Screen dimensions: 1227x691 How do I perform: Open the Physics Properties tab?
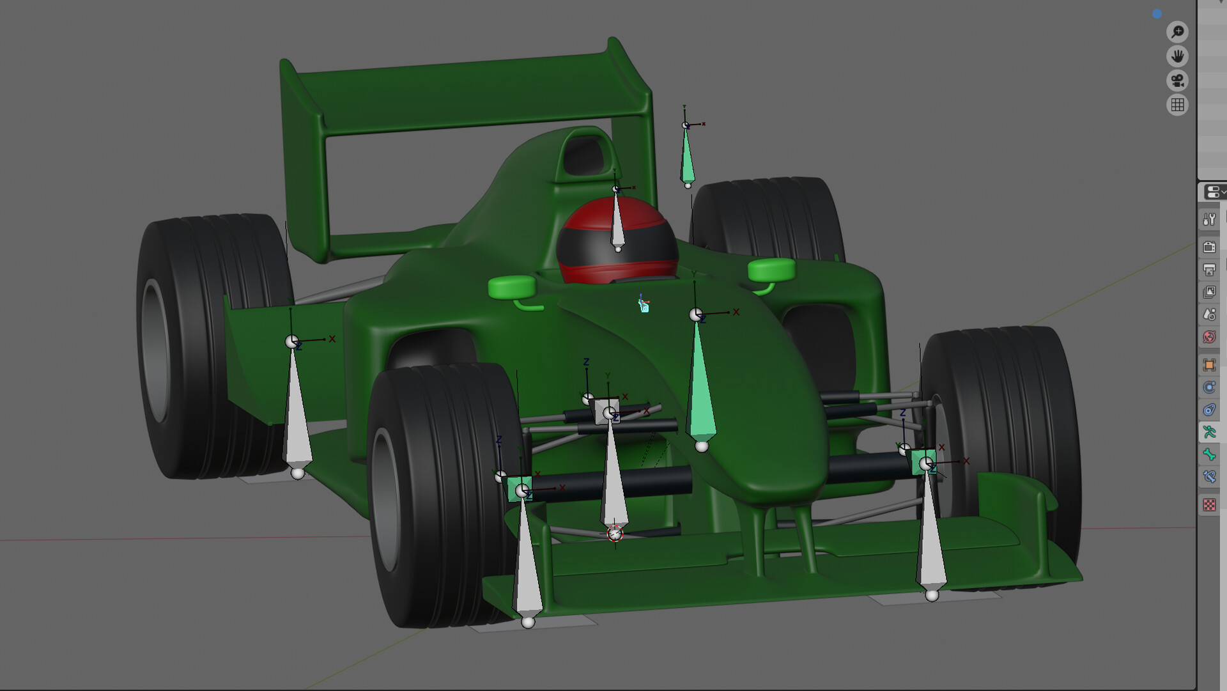click(1210, 410)
